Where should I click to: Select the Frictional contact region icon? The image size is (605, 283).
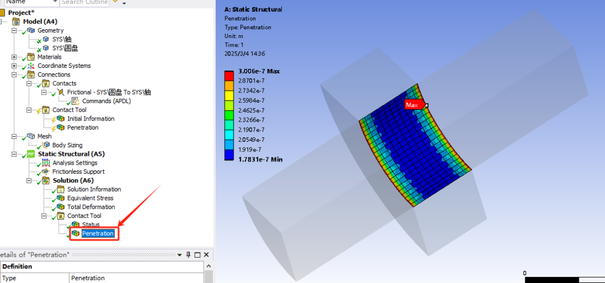tap(61, 92)
